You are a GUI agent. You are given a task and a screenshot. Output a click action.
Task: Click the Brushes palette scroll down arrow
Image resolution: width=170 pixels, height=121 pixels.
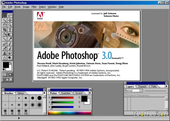pyautogui.click(x=44, y=114)
